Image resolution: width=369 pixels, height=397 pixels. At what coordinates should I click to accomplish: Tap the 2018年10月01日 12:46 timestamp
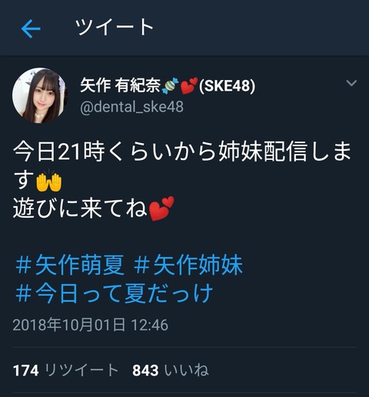(91, 325)
